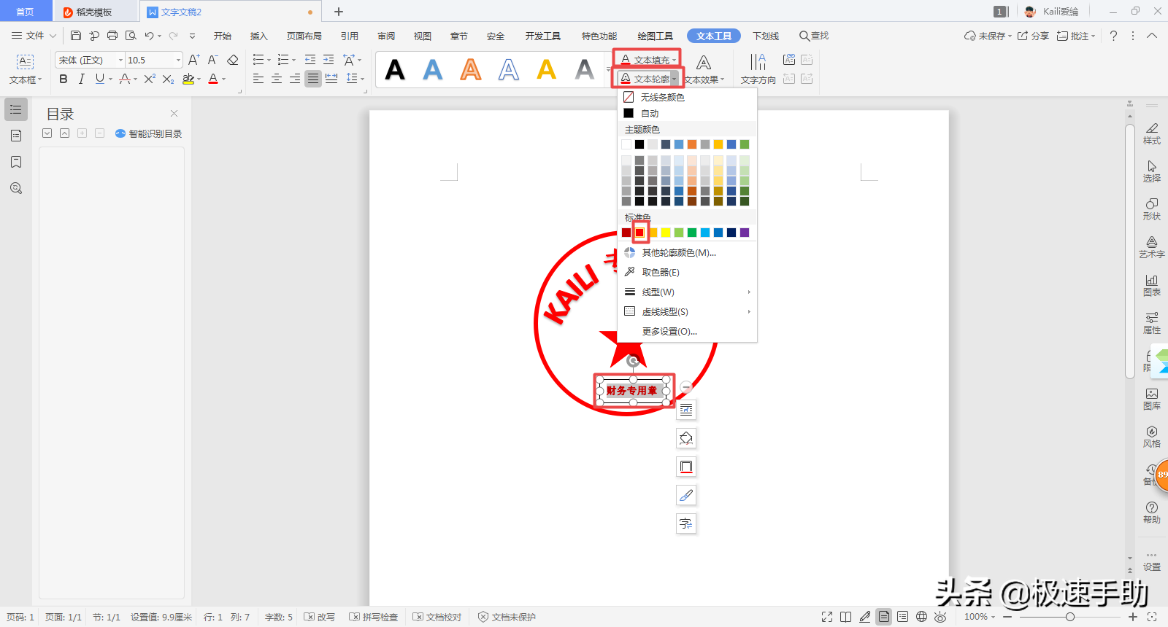Click the 分享 share button
This screenshot has width=1168, height=627.
[1033, 36]
